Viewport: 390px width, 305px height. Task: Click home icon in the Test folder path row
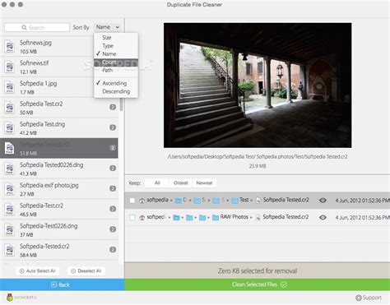click(142, 201)
